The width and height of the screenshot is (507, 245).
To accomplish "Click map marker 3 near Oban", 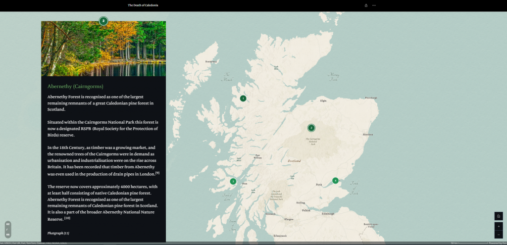I will coord(233,181).
